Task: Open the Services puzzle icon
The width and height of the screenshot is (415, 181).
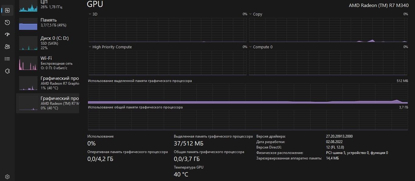Action: (7, 71)
